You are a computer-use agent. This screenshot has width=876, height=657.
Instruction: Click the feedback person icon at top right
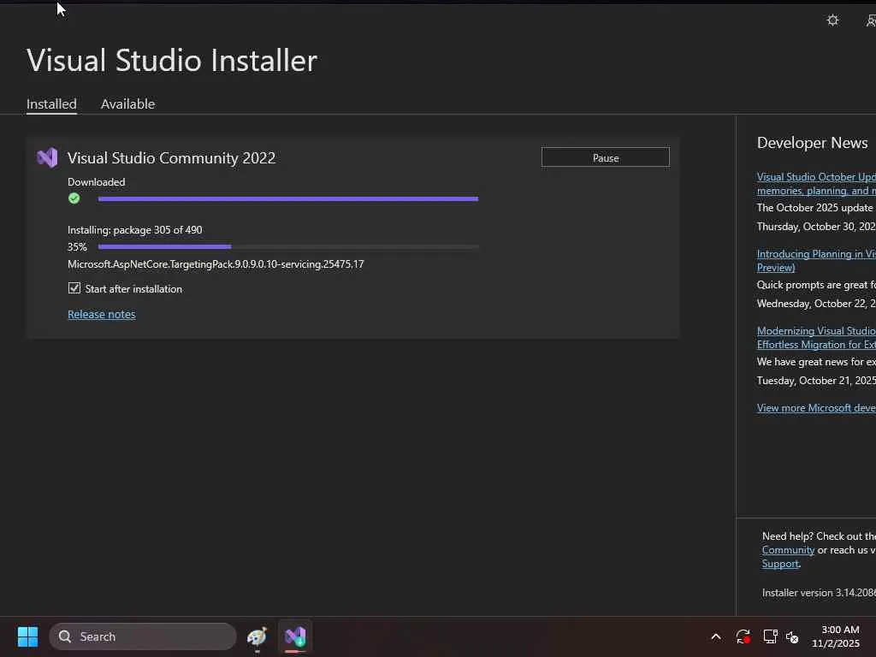point(871,21)
